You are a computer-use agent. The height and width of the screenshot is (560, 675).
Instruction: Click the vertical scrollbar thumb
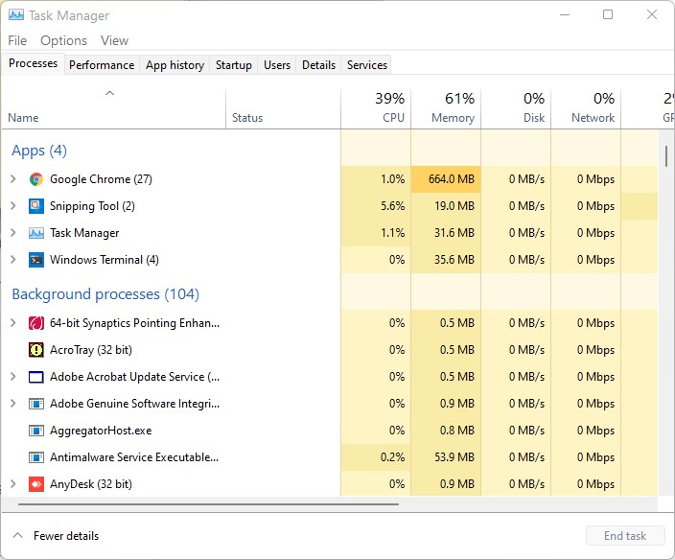pos(666,156)
